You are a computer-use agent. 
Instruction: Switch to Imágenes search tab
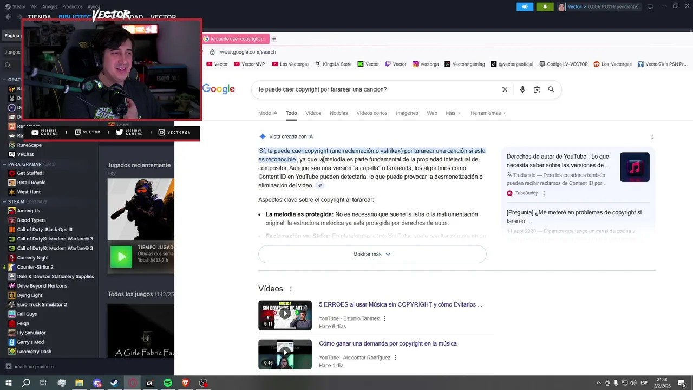[407, 113]
